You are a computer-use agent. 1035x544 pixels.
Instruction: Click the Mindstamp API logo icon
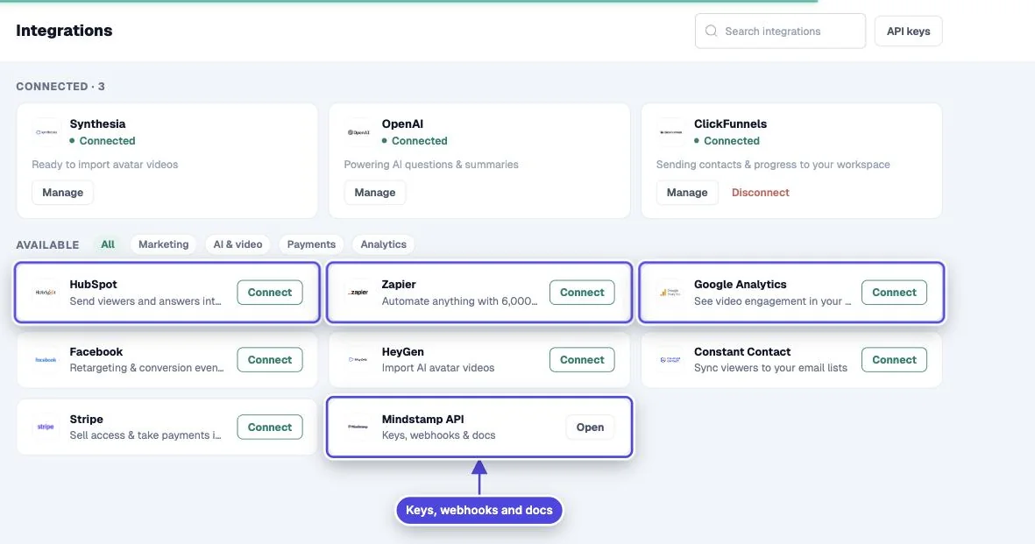tap(358, 427)
